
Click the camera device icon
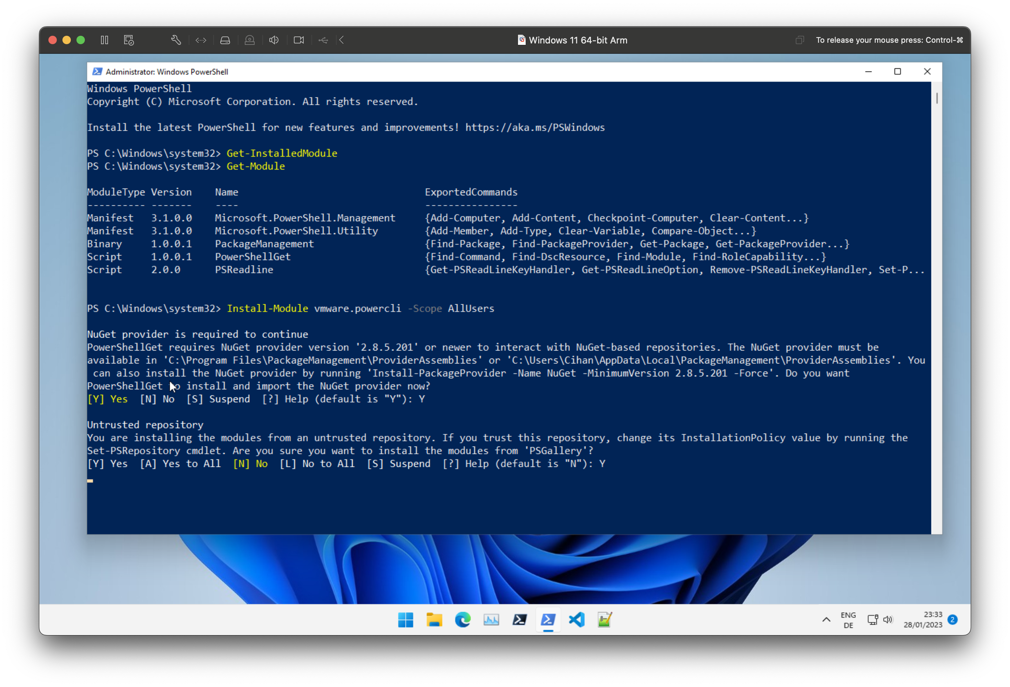299,40
